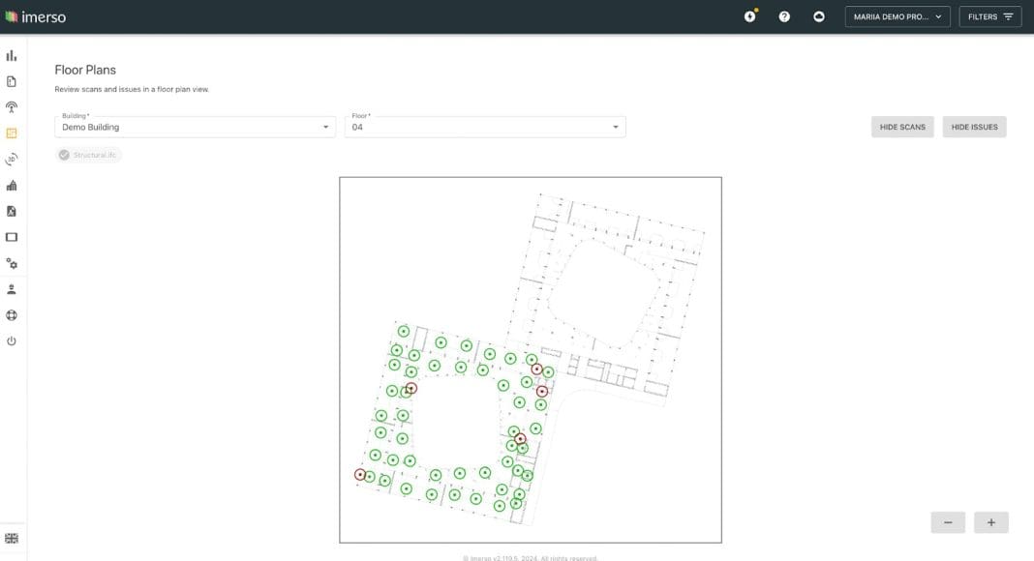The image size is (1034, 561).
Task: Open the cloud icon in top bar
Action: [819, 16]
